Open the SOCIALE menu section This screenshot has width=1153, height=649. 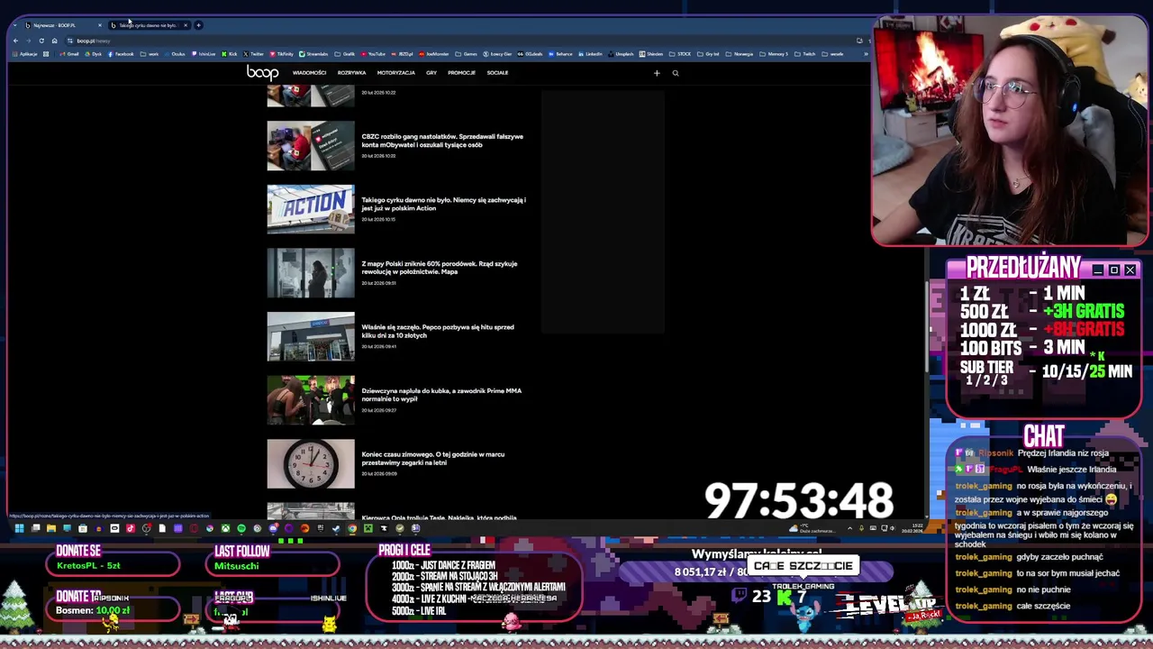(x=497, y=73)
